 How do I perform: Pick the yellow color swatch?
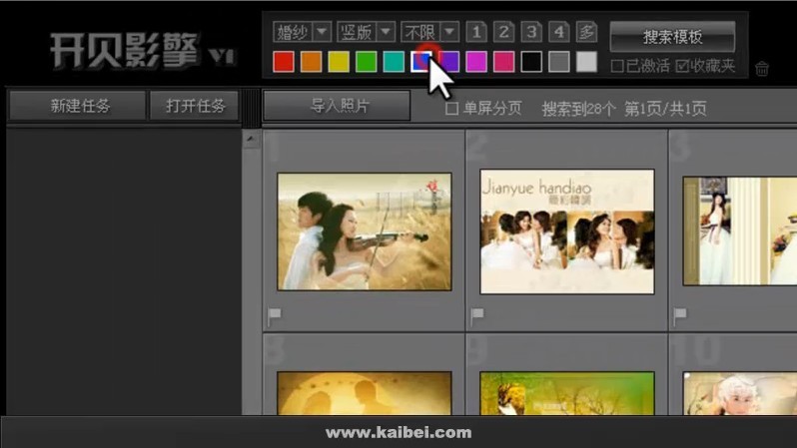pyautogui.click(x=339, y=62)
